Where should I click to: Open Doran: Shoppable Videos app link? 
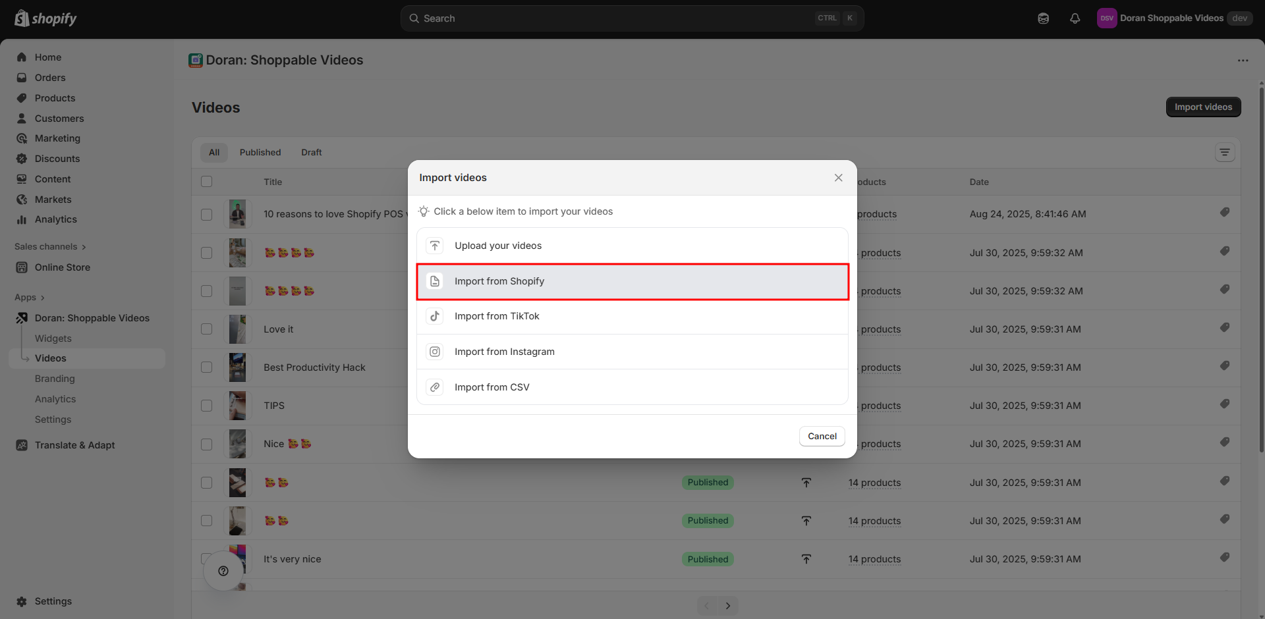pyautogui.click(x=92, y=318)
